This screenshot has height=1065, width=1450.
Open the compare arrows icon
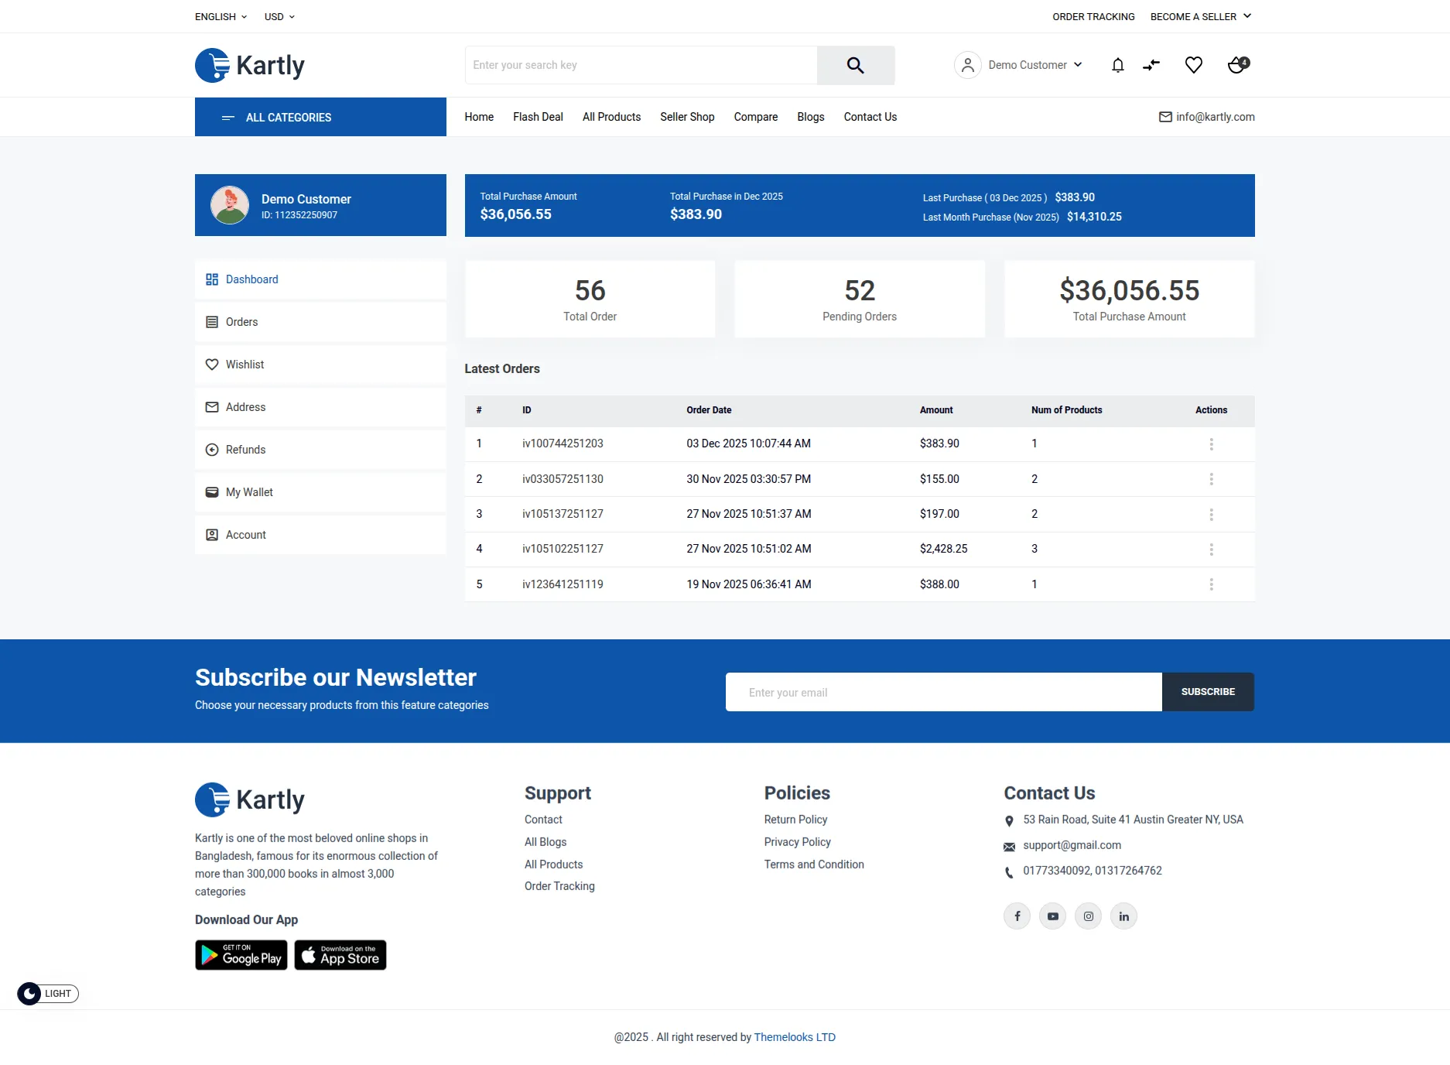point(1151,65)
